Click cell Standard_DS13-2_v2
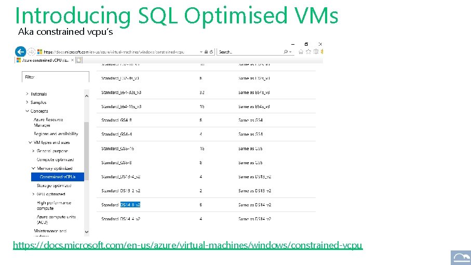 (121, 191)
